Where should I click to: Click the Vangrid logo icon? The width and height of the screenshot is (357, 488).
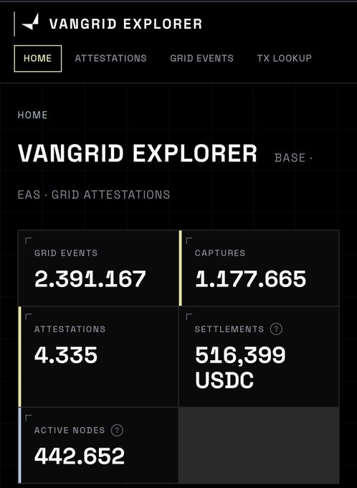[31, 22]
